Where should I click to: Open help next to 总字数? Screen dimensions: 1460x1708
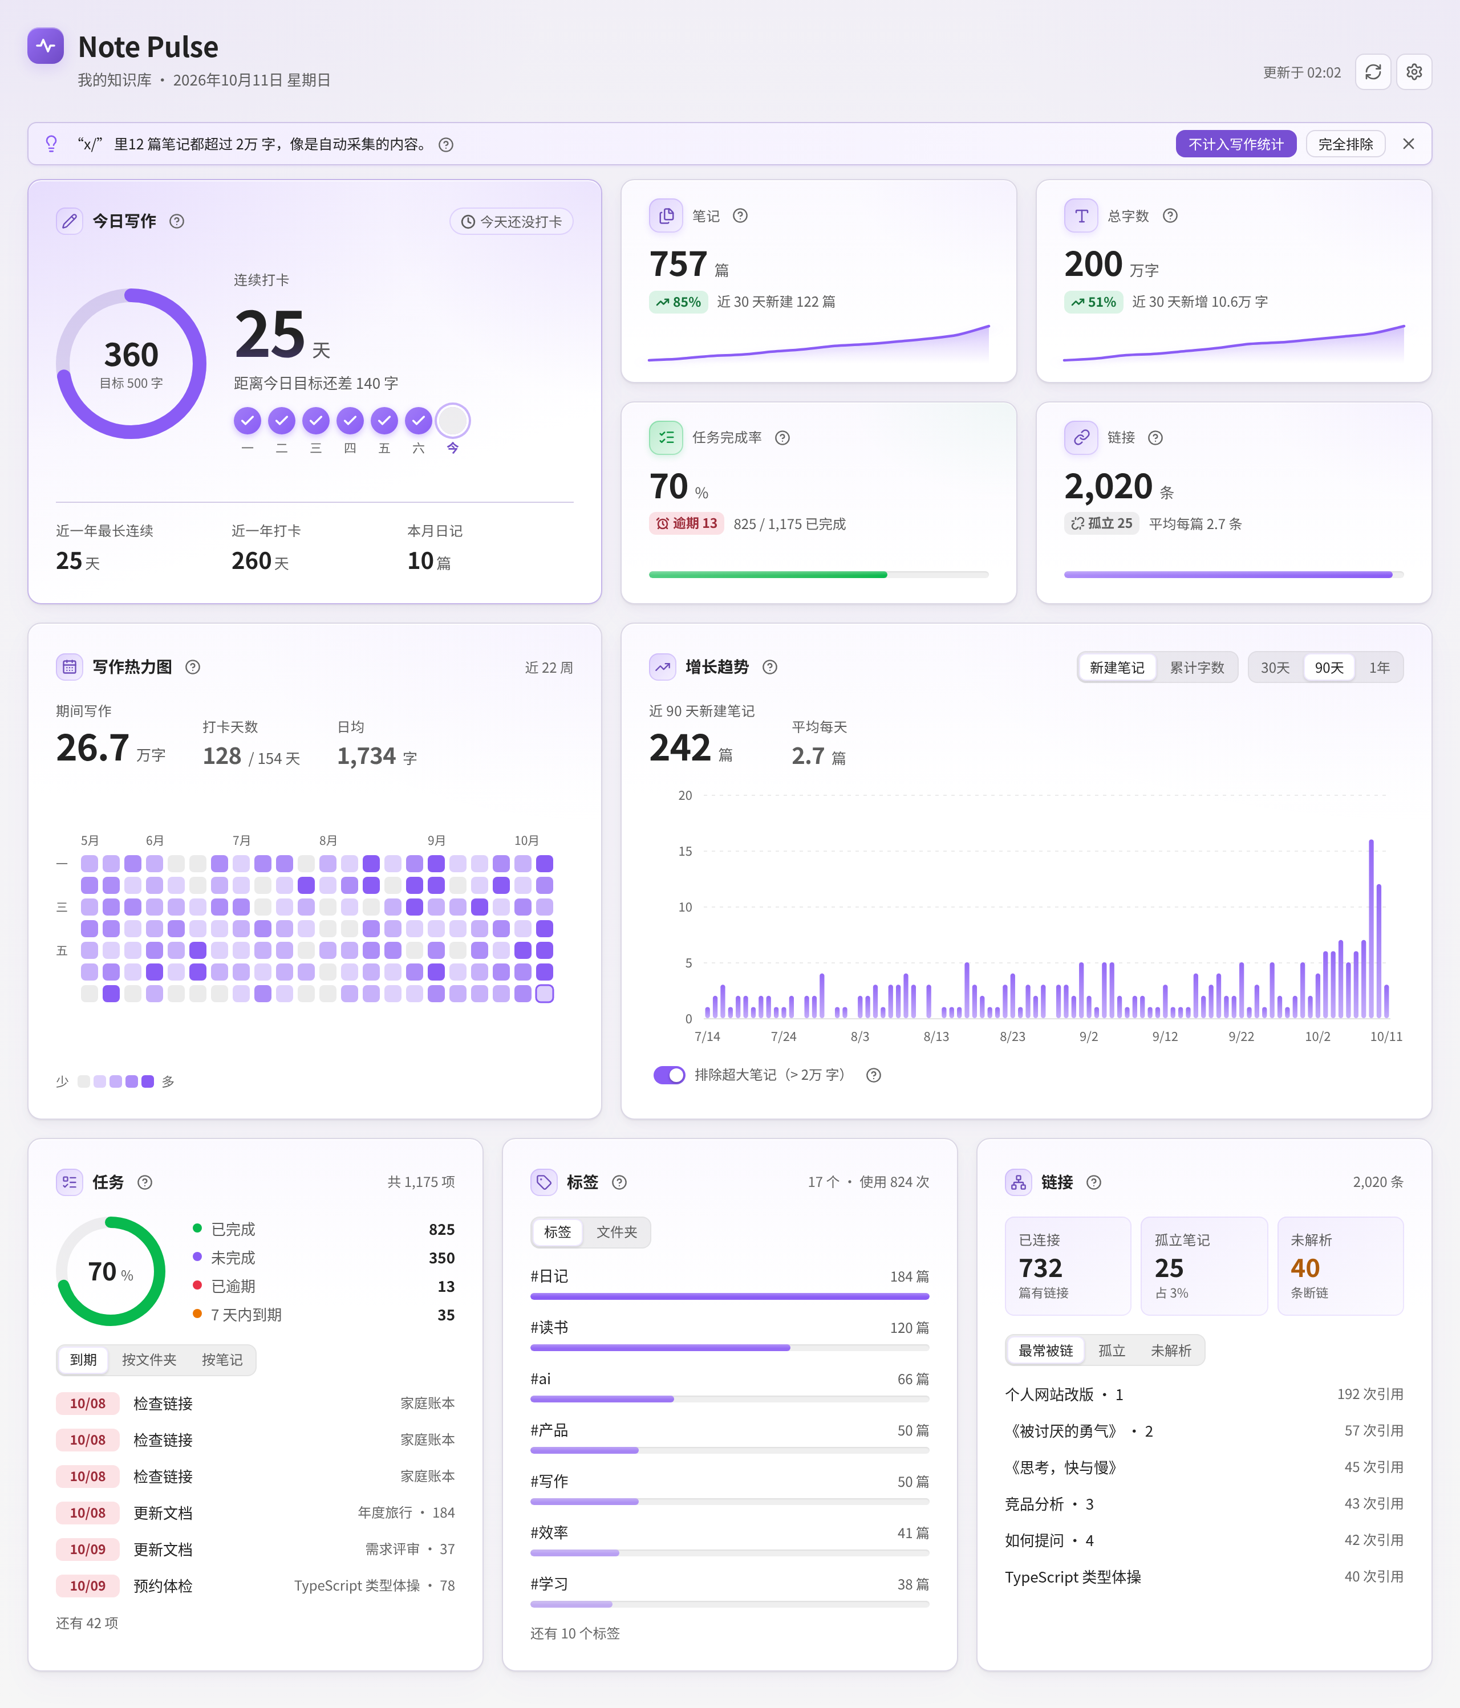pos(1170,216)
